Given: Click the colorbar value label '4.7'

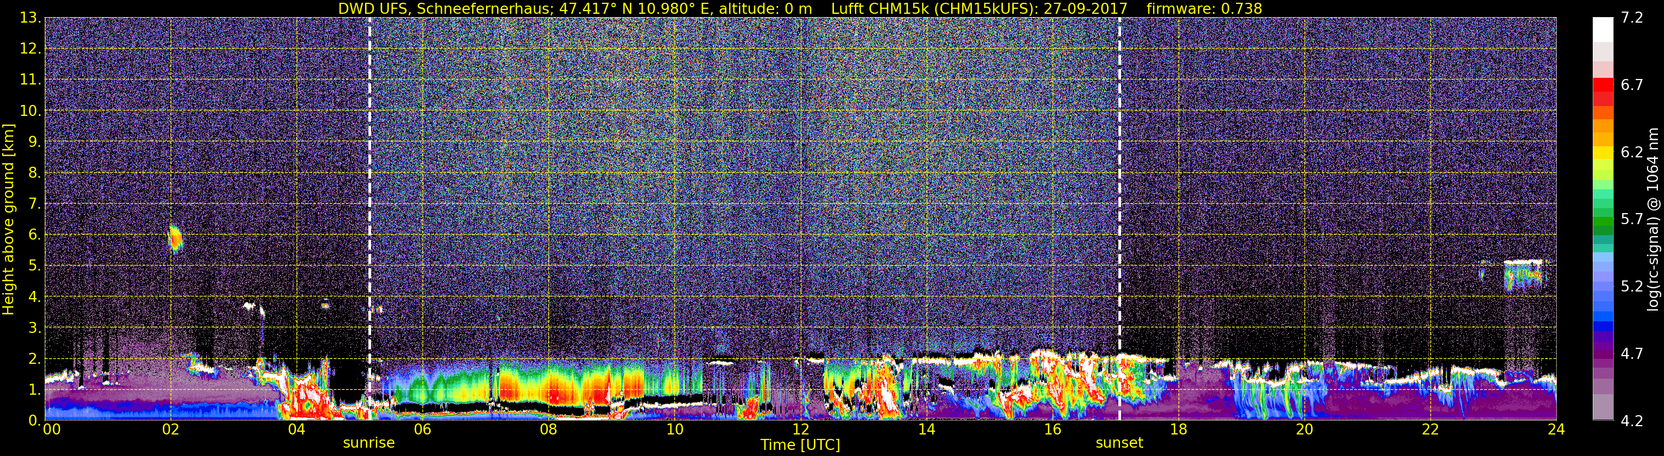Looking at the screenshot, I should click(x=1632, y=354).
